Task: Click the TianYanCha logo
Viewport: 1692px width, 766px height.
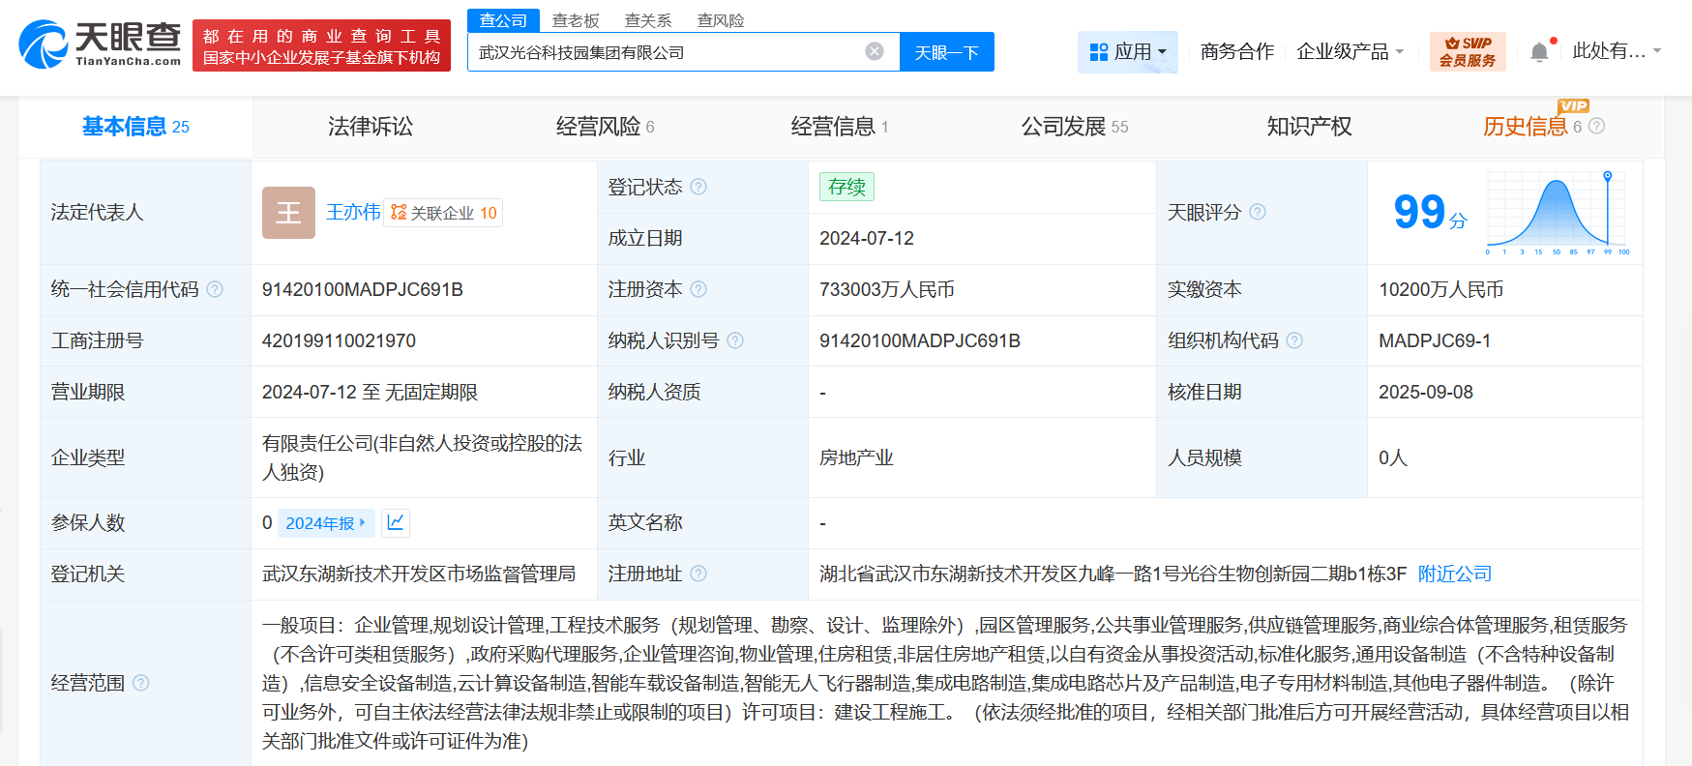Action: click(x=100, y=44)
